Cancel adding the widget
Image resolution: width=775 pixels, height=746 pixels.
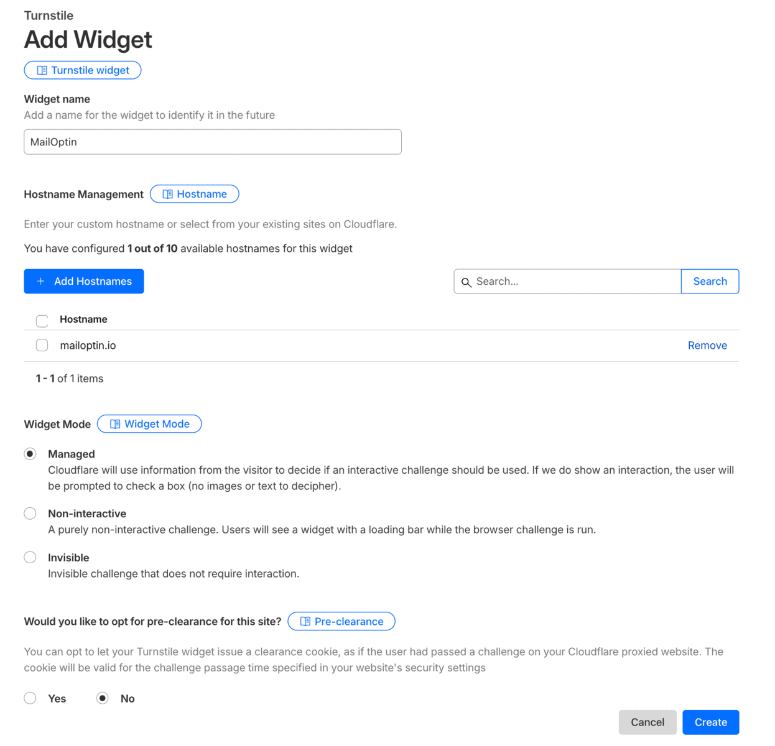pyautogui.click(x=647, y=722)
